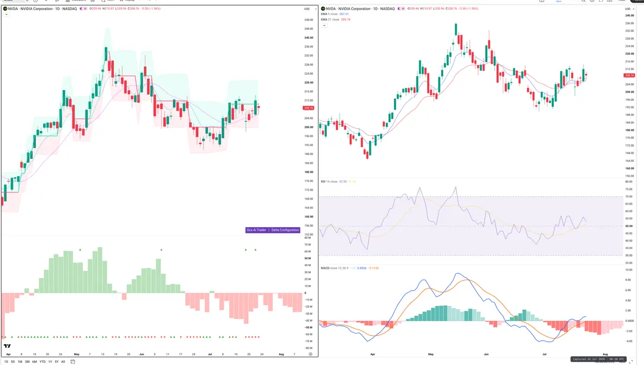Click the Ocs Ai Trader label
The height and width of the screenshot is (365, 644).
256,230
